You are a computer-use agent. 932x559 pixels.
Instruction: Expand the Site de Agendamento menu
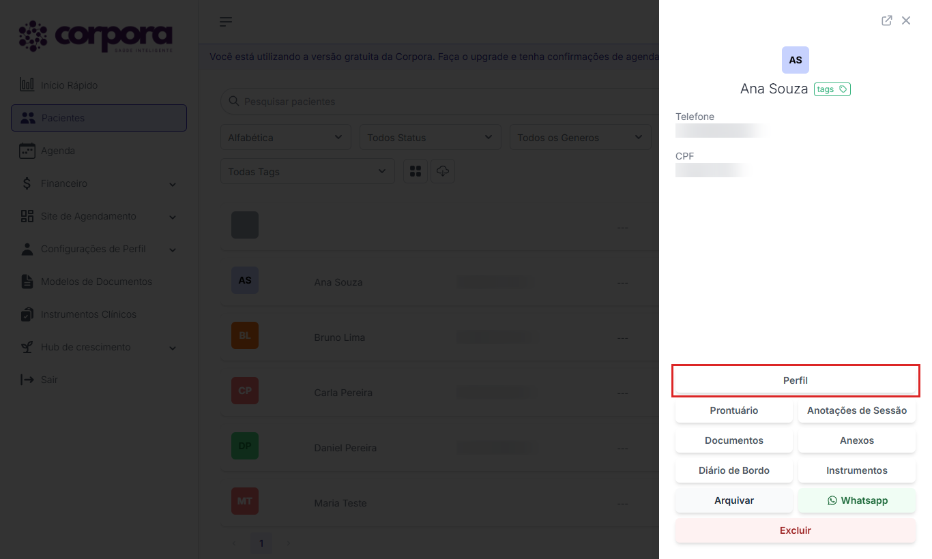pyautogui.click(x=99, y=216)
